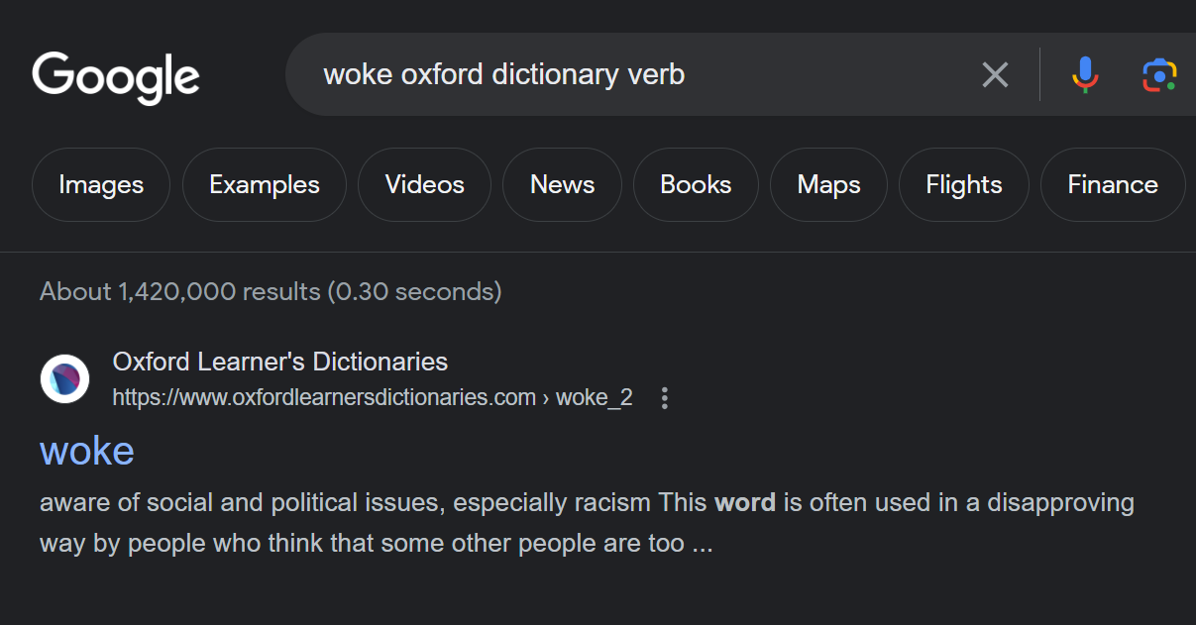Click the "About 1,420,000 results" text
This screenshot has width=1196, height=625.
(x=271, y=291)
